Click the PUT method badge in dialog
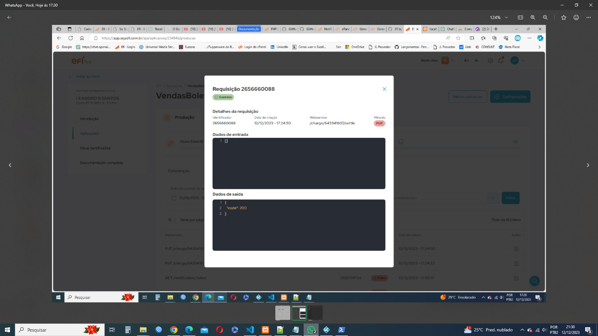 coord(379,123)
